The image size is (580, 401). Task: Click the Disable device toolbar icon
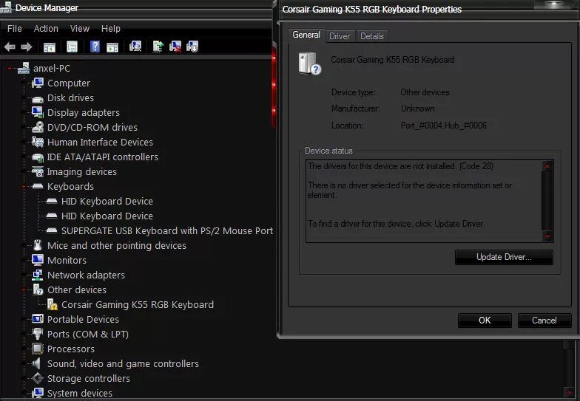pyautogui.click(x=192, y=47)
